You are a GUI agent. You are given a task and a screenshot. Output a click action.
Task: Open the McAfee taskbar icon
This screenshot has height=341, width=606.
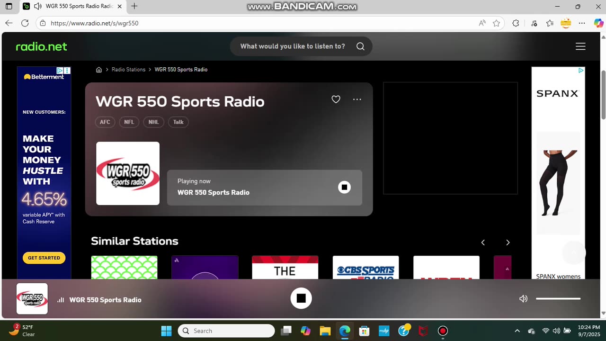[x=423, y=331]
